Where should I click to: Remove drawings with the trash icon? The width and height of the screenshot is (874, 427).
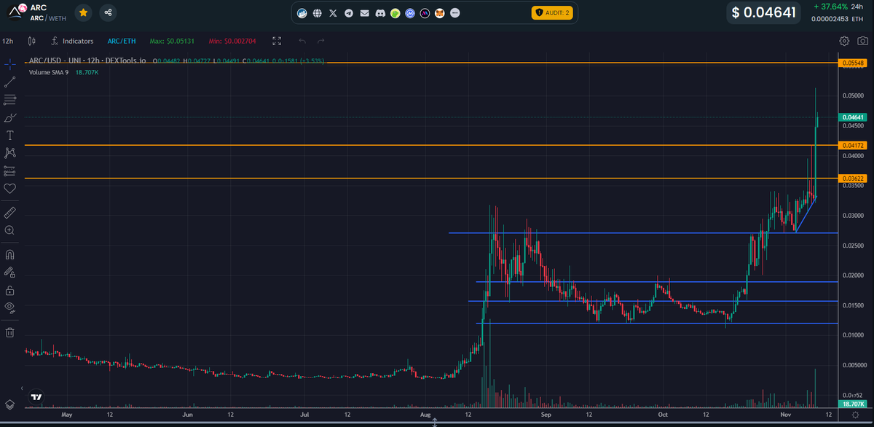[10, 332]
